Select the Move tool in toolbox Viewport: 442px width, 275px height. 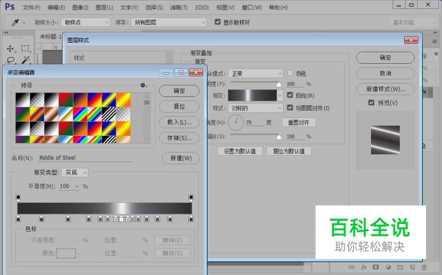10,48
